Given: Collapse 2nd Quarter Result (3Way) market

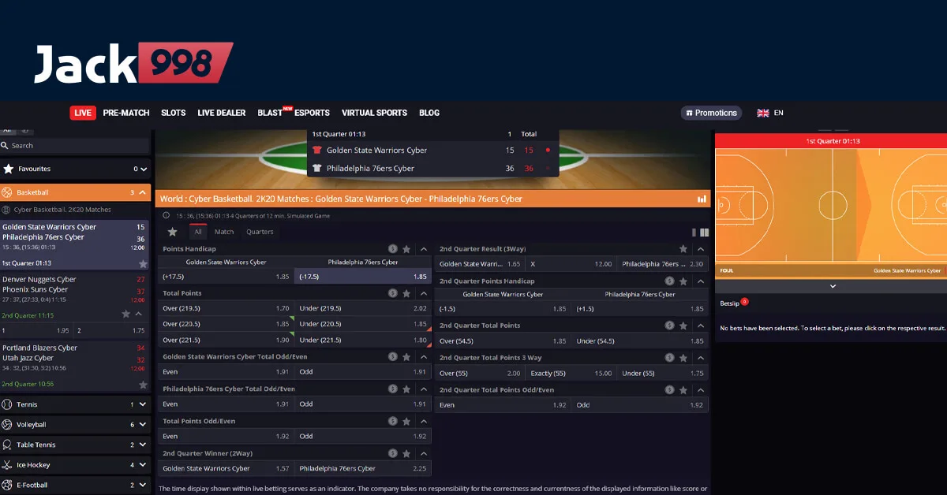Looking at the screenshot, I should tap(700, 249).
